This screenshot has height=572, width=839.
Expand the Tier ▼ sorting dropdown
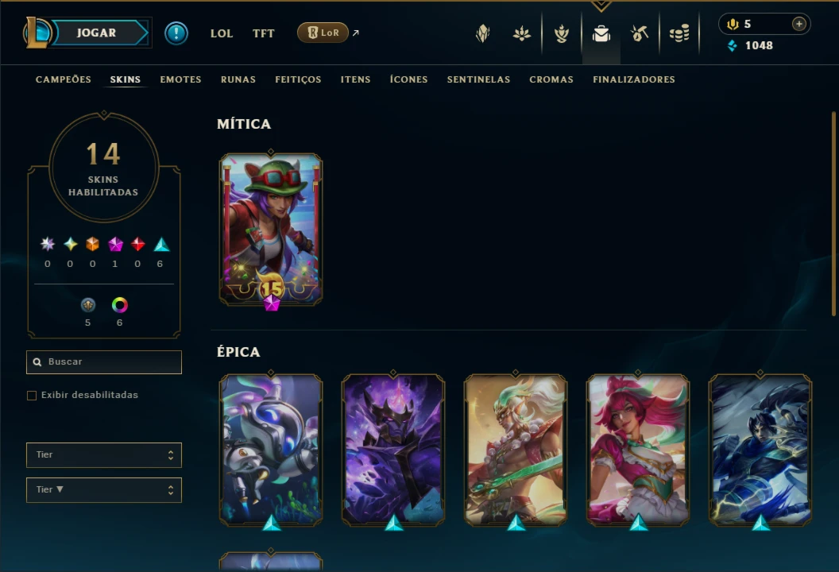tap(104, 489)
